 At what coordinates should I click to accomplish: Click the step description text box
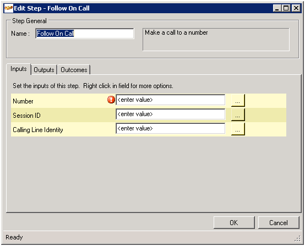[216, 40]
